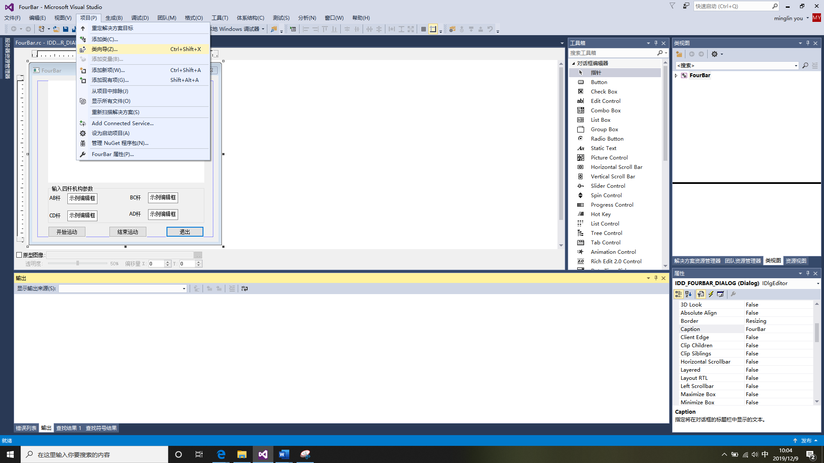Focus the toolbox search field
Screen dimensions: 824x463
pyautogui.click(x=613, y=53)
